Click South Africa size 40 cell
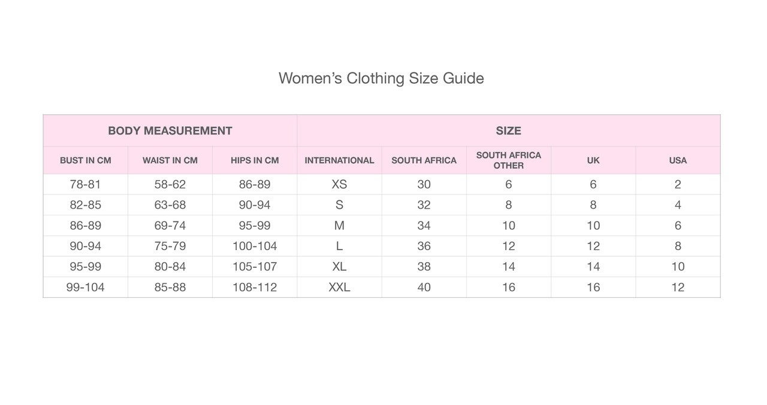The height and width of the screenshot is (405, 767). (x=424, y=287)
